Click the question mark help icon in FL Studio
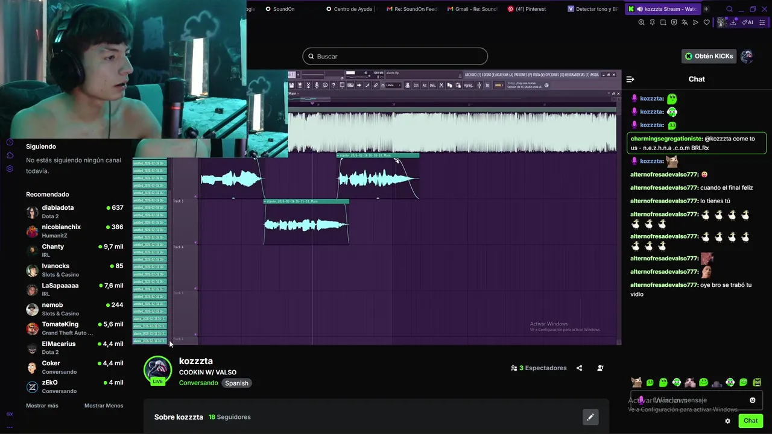Image resolution: width=772 pixels, height=434 pixels. click(334, 86)
